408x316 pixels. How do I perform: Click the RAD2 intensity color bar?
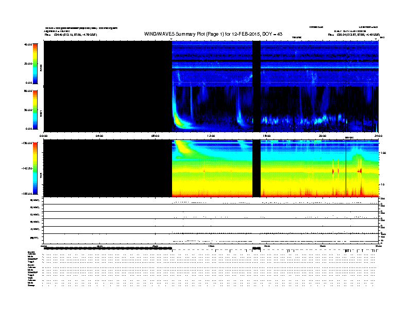click(35, 64)
